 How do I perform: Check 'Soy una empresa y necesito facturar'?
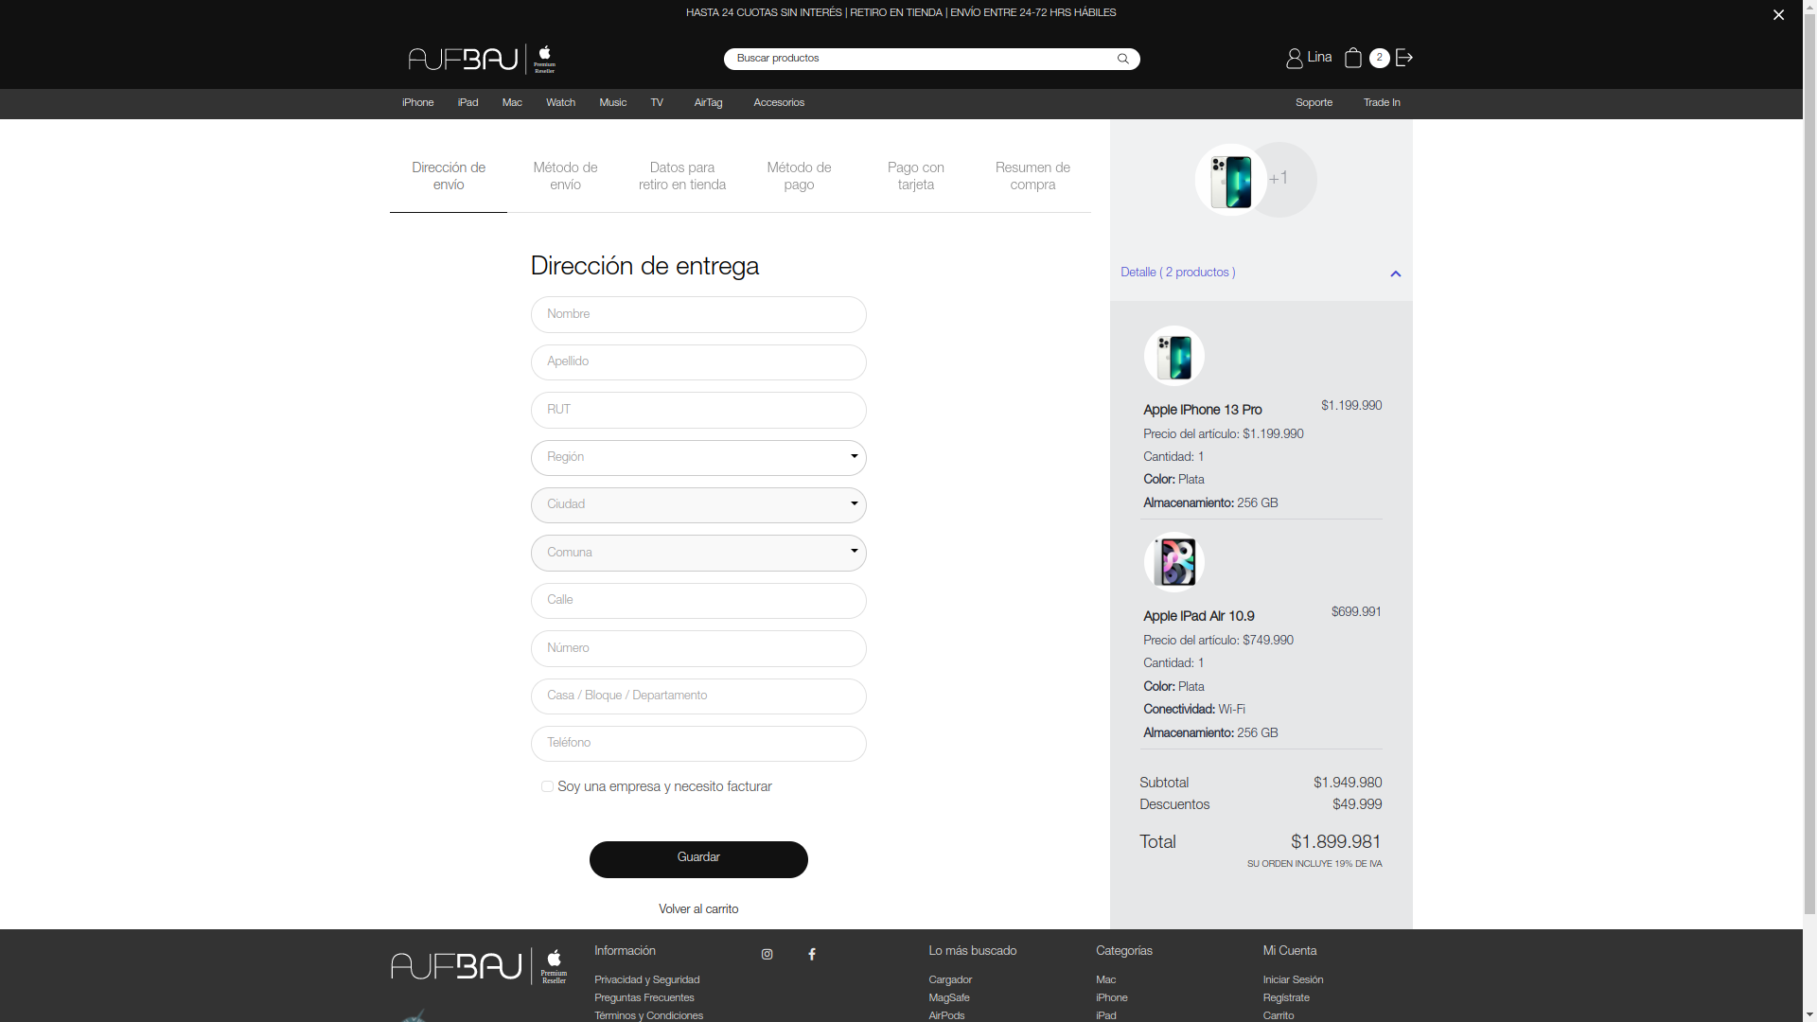[547, 786]
